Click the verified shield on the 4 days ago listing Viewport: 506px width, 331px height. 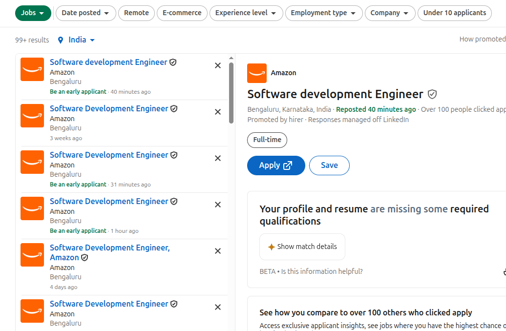point(84,258)
